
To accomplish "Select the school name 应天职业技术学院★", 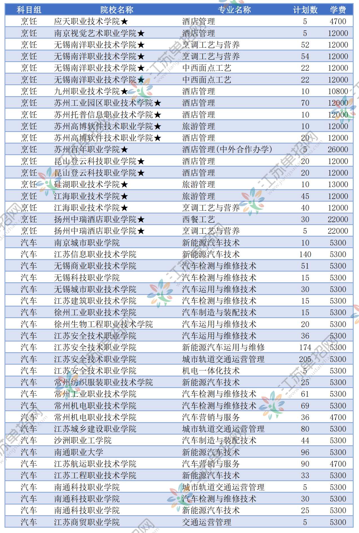I will tap(91, 21).
